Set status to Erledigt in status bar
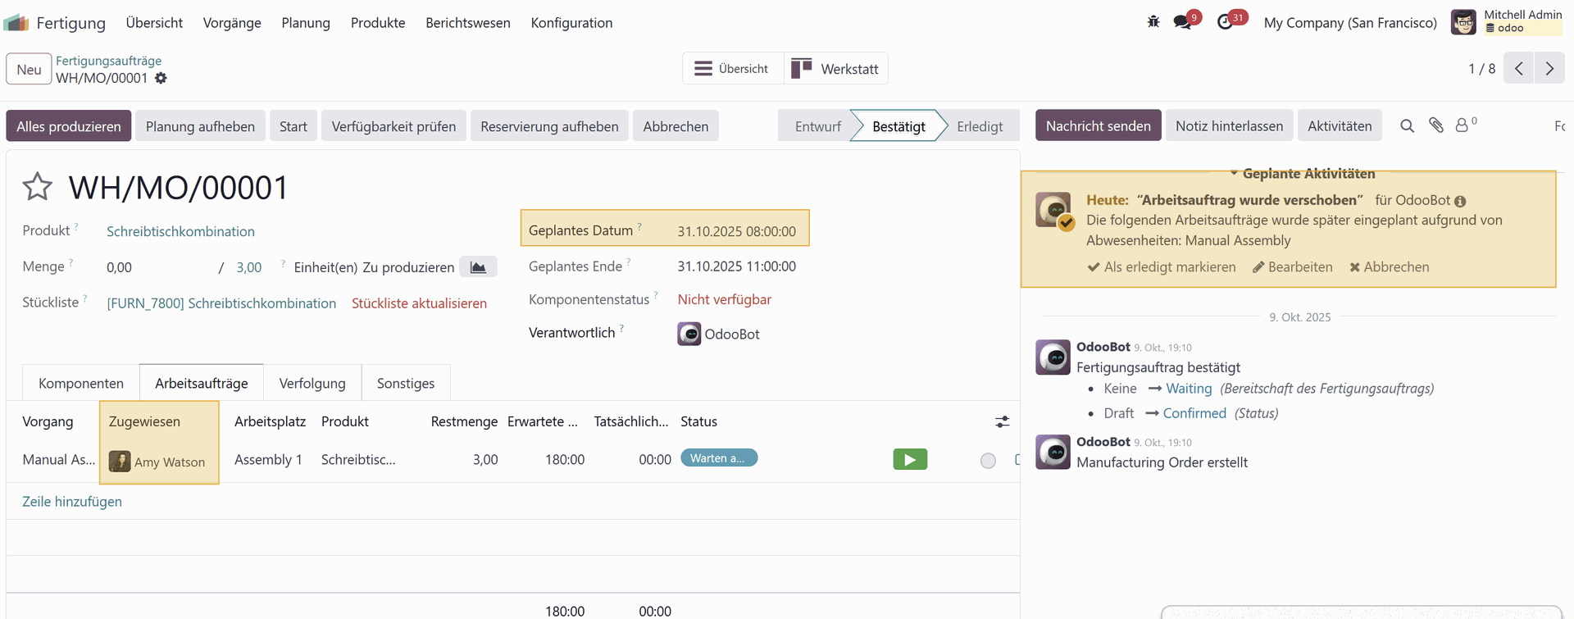 [x=979, y=126]
